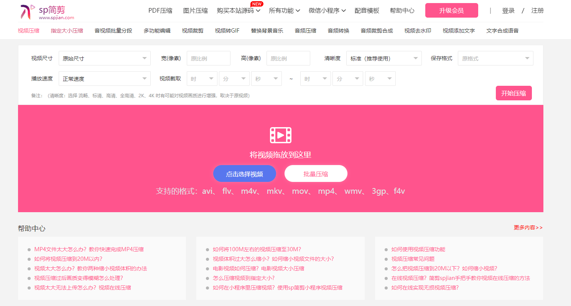Open the 播放速度 dropdown

(104, 79)
